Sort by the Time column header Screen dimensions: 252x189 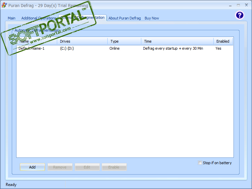click(177, 41)
